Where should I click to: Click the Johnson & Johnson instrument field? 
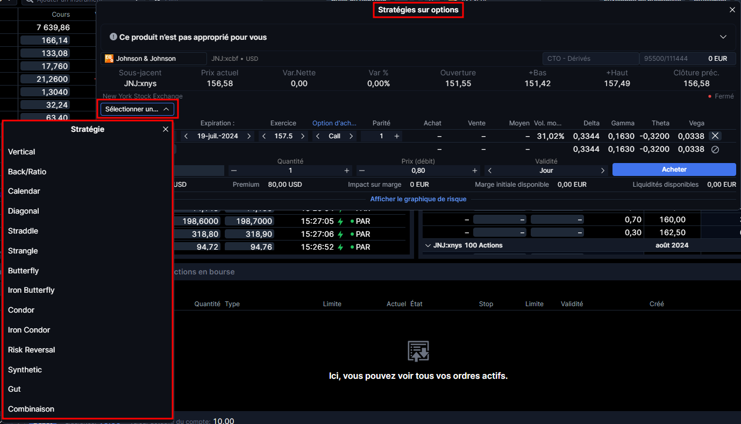tap(154, 59)
